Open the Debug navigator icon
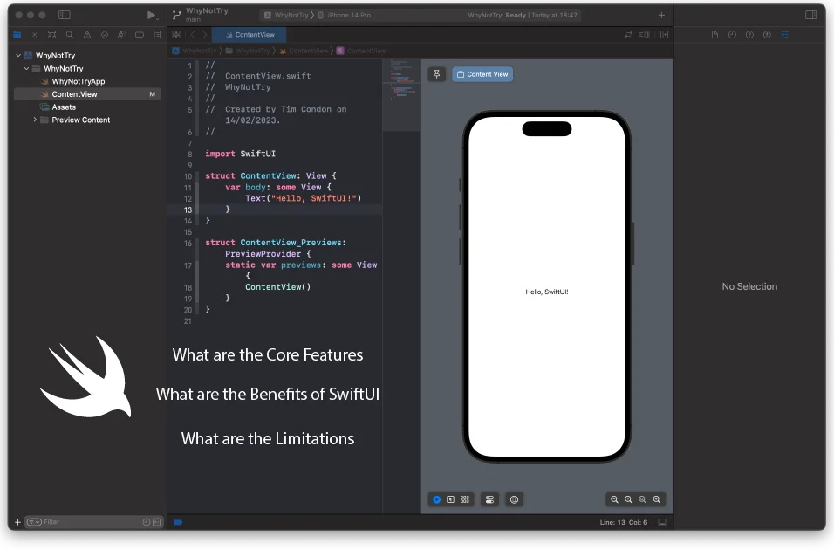Screen dimensions: 834x550 click(x=122, y=34)
